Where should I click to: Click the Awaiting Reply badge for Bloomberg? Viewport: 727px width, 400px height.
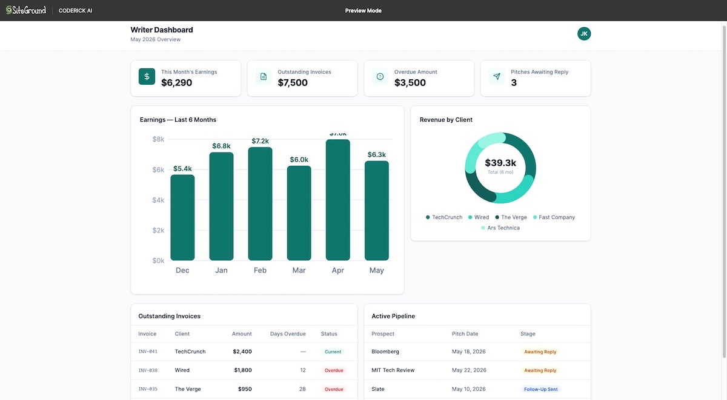pyautogui.click(x=540, y=352)
